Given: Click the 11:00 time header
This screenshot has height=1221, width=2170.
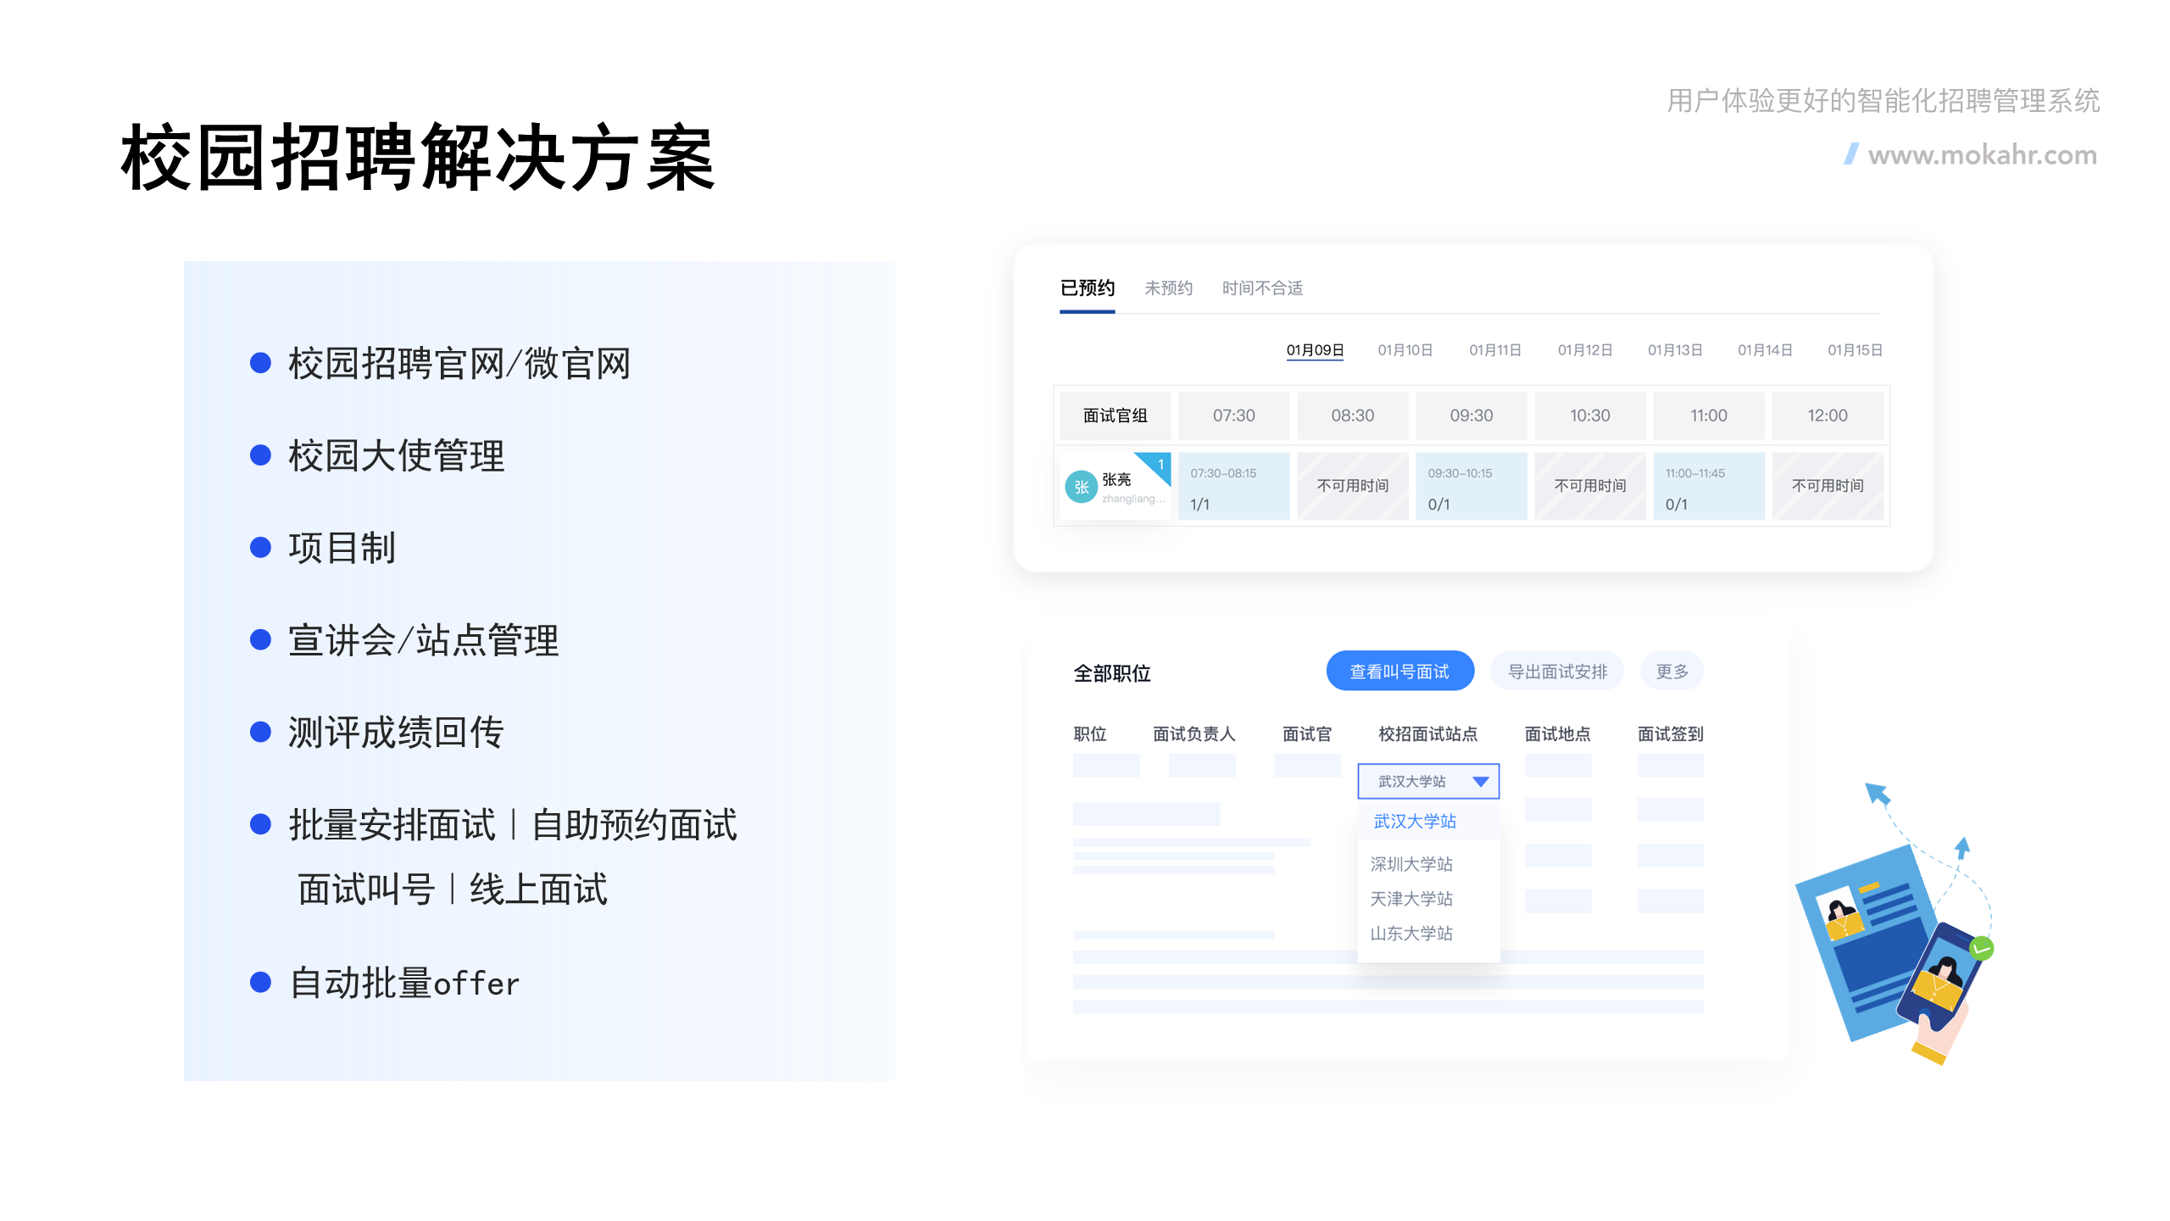Looking at the screenshot, I should [x=1708, y=415].
